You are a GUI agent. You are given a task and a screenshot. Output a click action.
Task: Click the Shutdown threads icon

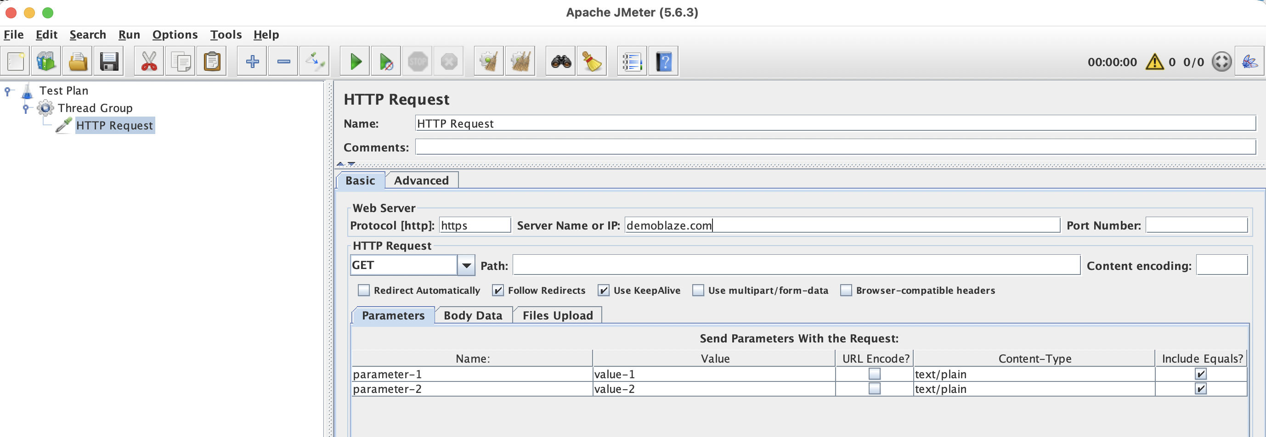click(x=449, y=62)
